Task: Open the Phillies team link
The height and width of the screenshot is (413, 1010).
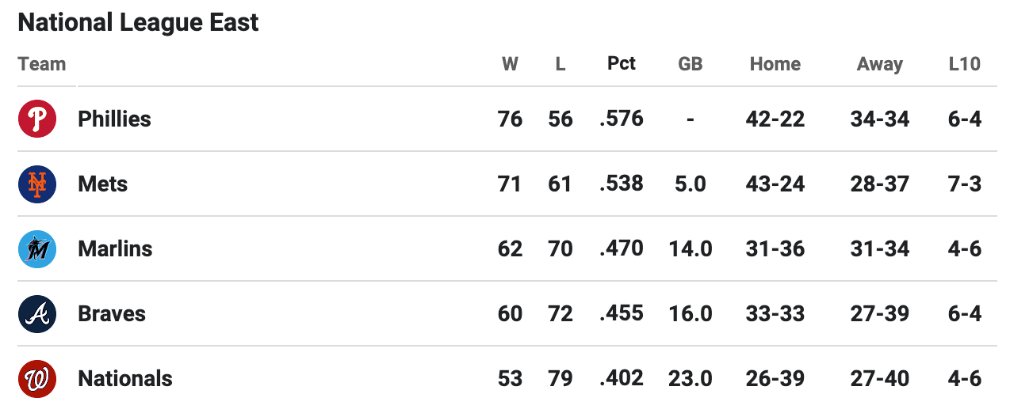Action: pos(114,119)
